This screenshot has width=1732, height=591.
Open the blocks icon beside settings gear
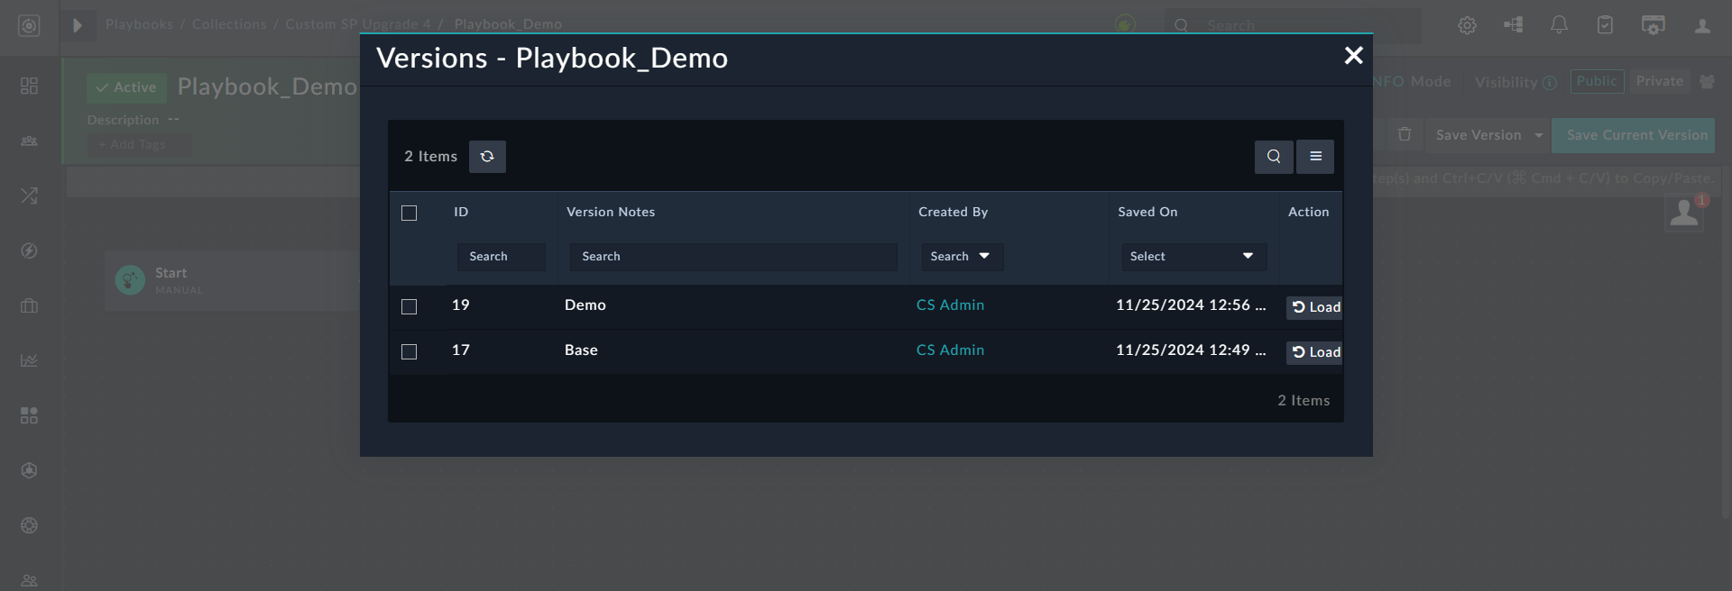click(1514, 25)
